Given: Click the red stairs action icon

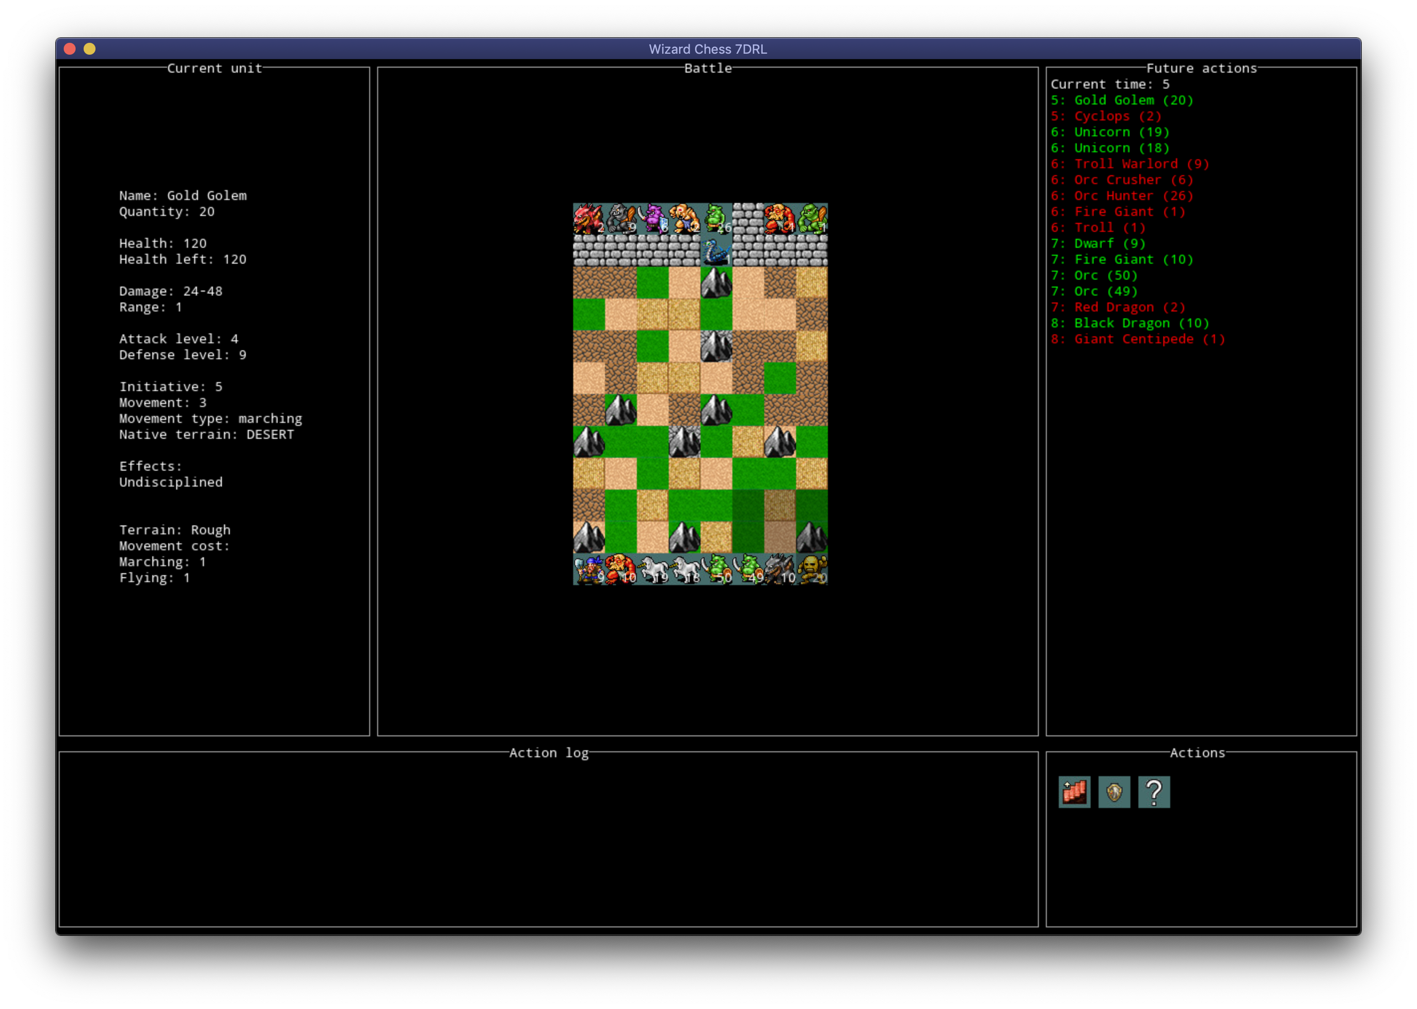Looking at the screenshot, I should pyautogui.click(x=1074, y=792).
